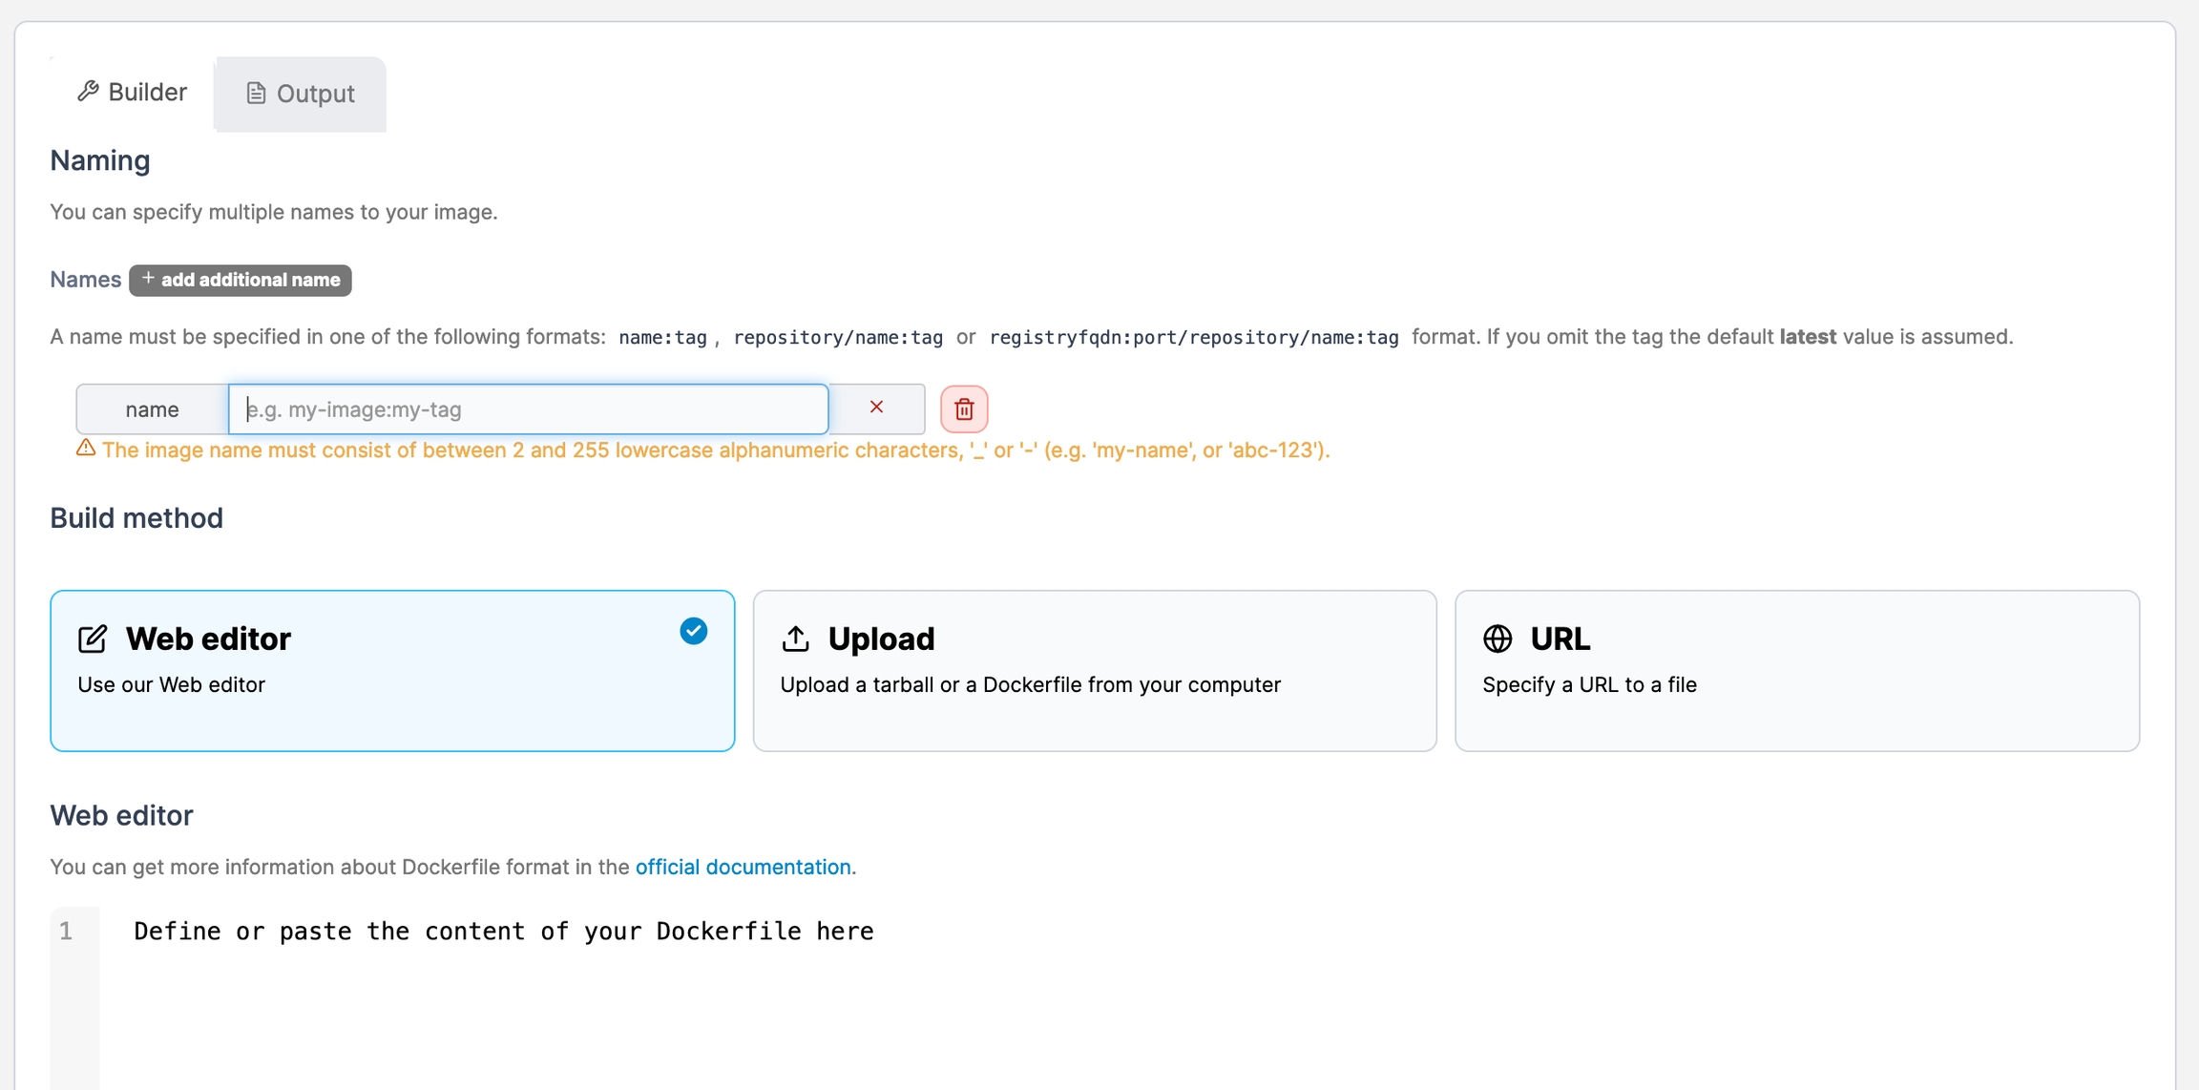Select the Upload build method

[1094, 671]
